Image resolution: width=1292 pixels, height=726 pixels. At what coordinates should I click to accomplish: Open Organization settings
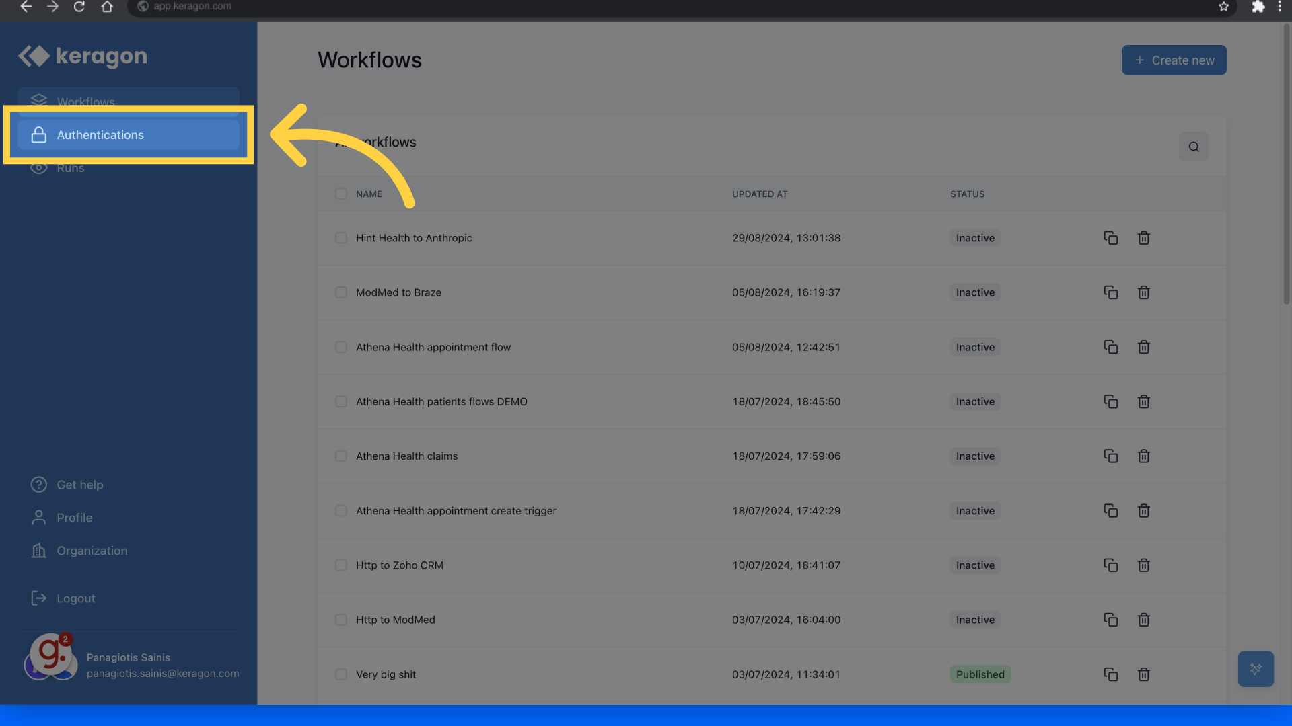tap(79, 551)
